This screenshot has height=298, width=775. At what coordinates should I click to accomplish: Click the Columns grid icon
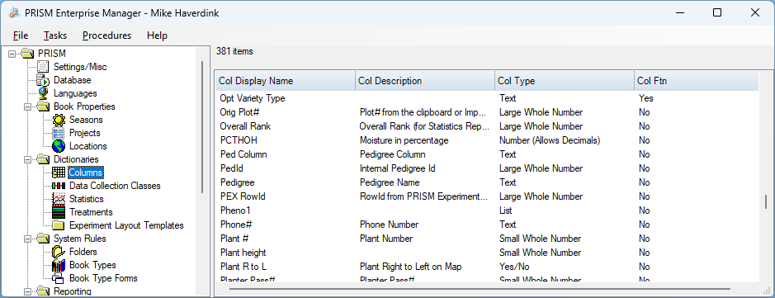click(x=59, y=173)
